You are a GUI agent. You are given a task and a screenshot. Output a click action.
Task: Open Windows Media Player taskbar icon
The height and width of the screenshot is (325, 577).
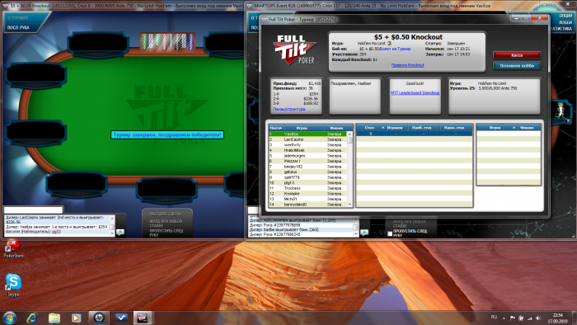pos(76,318)
